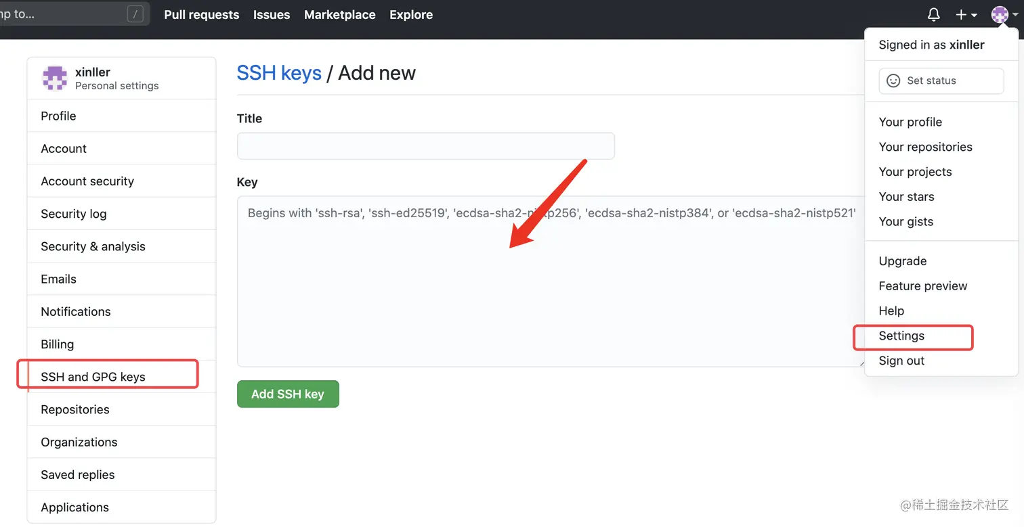Open Notifications settings in sidebar
Viewport: 1024px width, 527px height.
pos(121,311)
